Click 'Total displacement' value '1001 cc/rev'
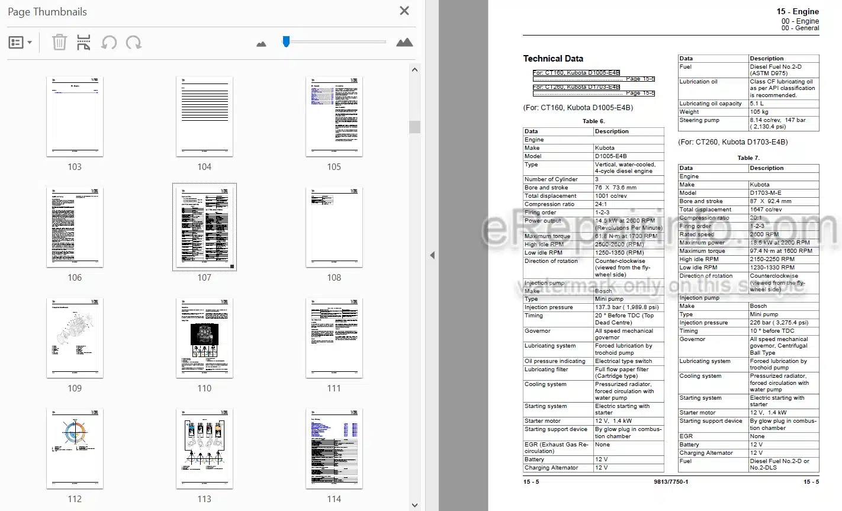Viewport: 842px width, 511px height. point(611,196)
